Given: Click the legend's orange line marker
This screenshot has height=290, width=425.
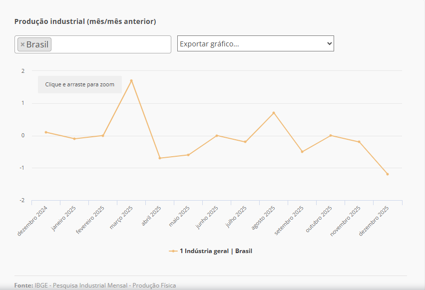Looking at the screenshot, I should [x=173, y=251].
